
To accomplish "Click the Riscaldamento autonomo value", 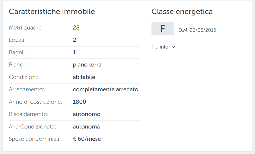I will 86,114.
